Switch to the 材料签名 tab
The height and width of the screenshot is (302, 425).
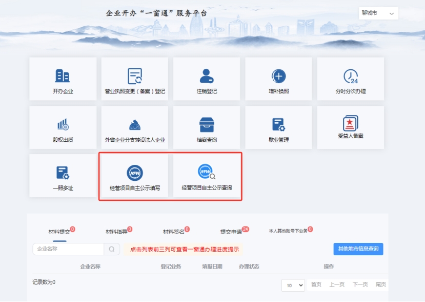tap(174, 232)
